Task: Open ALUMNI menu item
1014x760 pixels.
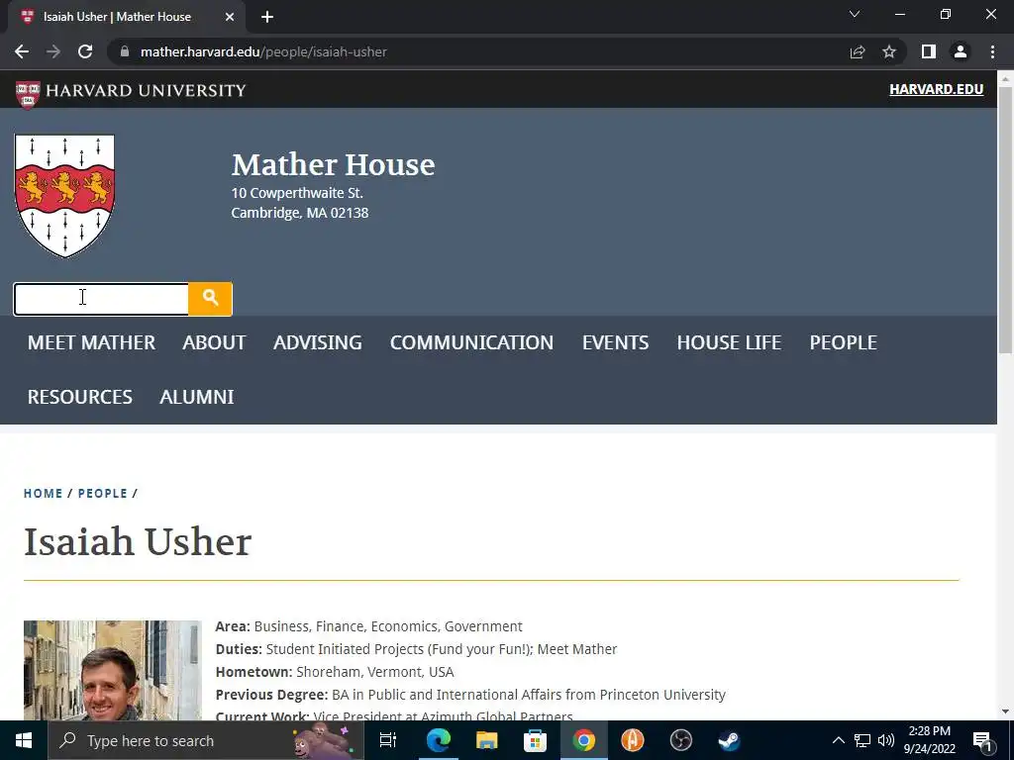Action: tap(197, 397)
